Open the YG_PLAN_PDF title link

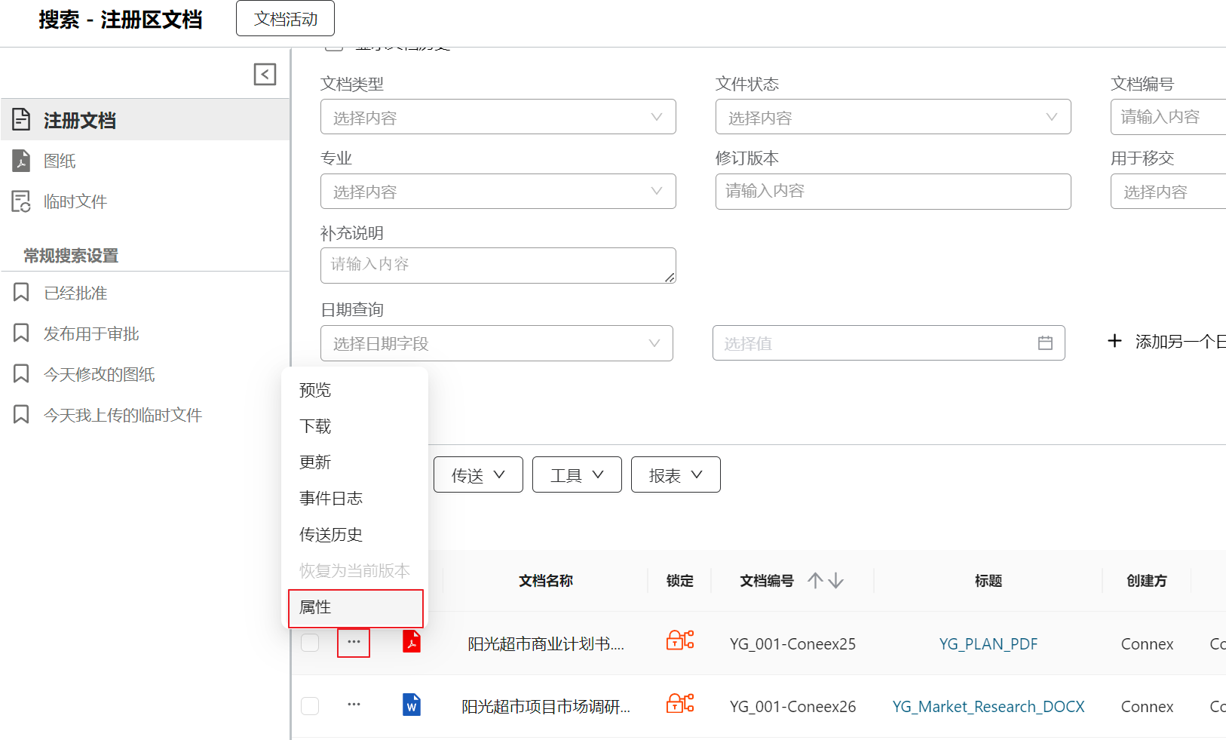(x=988, y=643)
